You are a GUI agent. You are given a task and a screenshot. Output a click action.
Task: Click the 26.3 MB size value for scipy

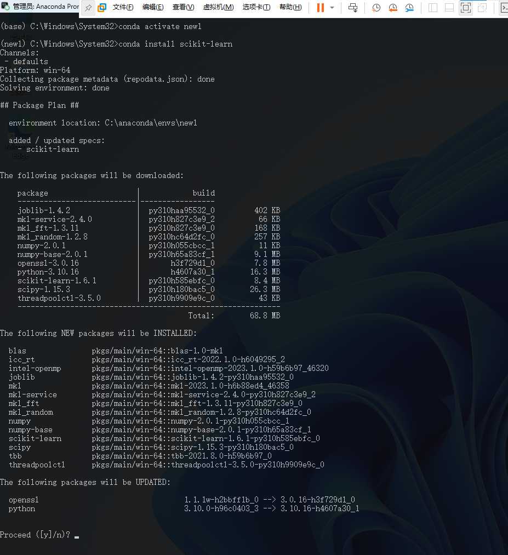[x=265, y=289]
